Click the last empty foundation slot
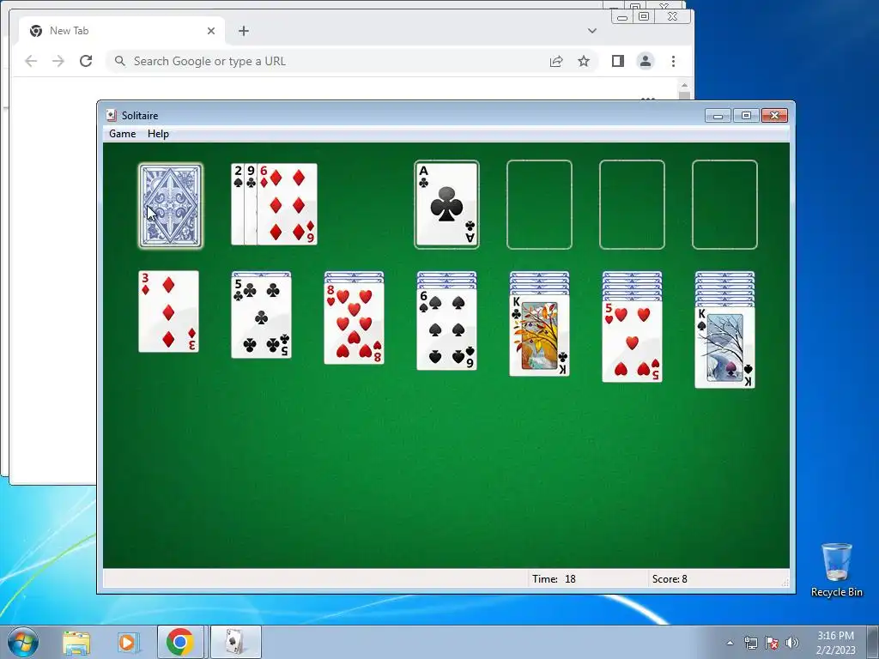Screen dimensions: 879x659 pyautogui.click(x=724, y=204)
